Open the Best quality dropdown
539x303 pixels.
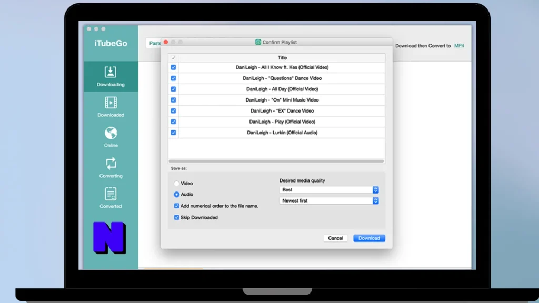(x=329, y=189)
